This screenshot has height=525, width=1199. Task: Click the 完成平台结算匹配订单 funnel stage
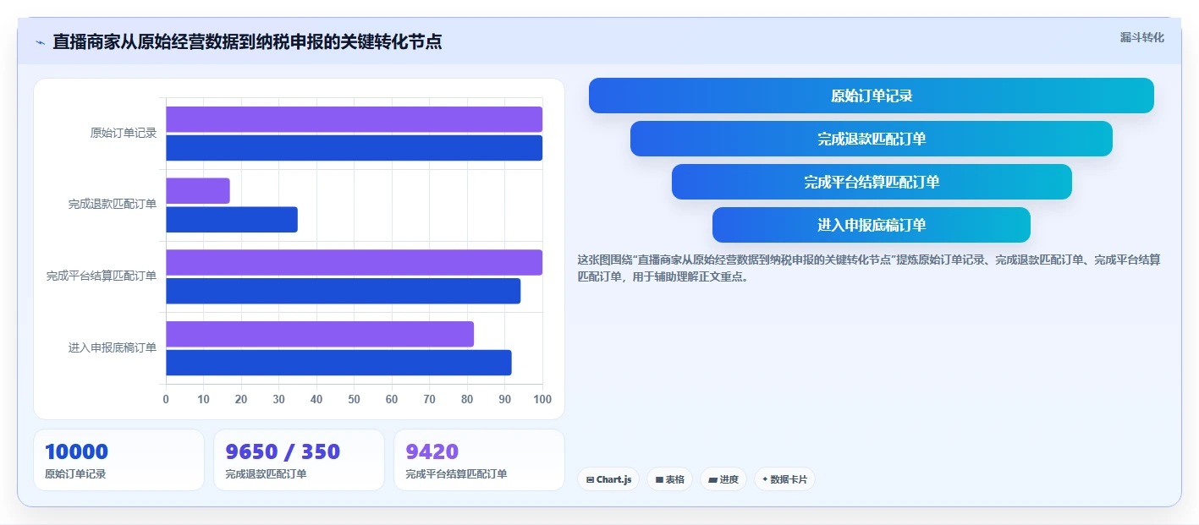point(872,182)
